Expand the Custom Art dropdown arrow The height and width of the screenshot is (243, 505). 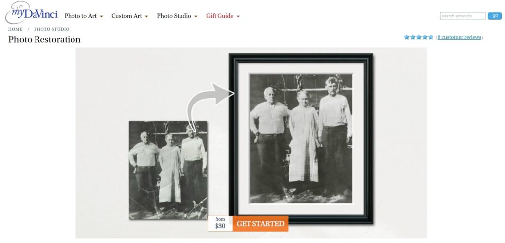146,16
